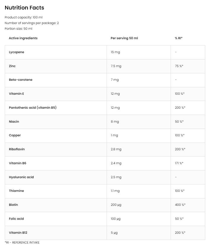The width and height of the screenshot is (210, 248).
Task: Click the Active ingredients column header
Action: point(23,38)
